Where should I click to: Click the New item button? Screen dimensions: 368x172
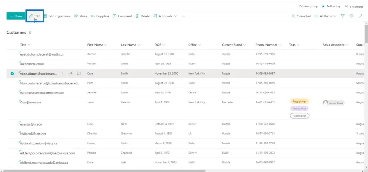click(16, 16)
